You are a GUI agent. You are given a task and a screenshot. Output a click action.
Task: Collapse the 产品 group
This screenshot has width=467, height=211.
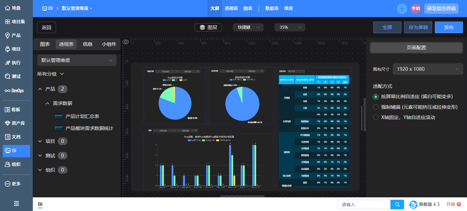[40, 89]
